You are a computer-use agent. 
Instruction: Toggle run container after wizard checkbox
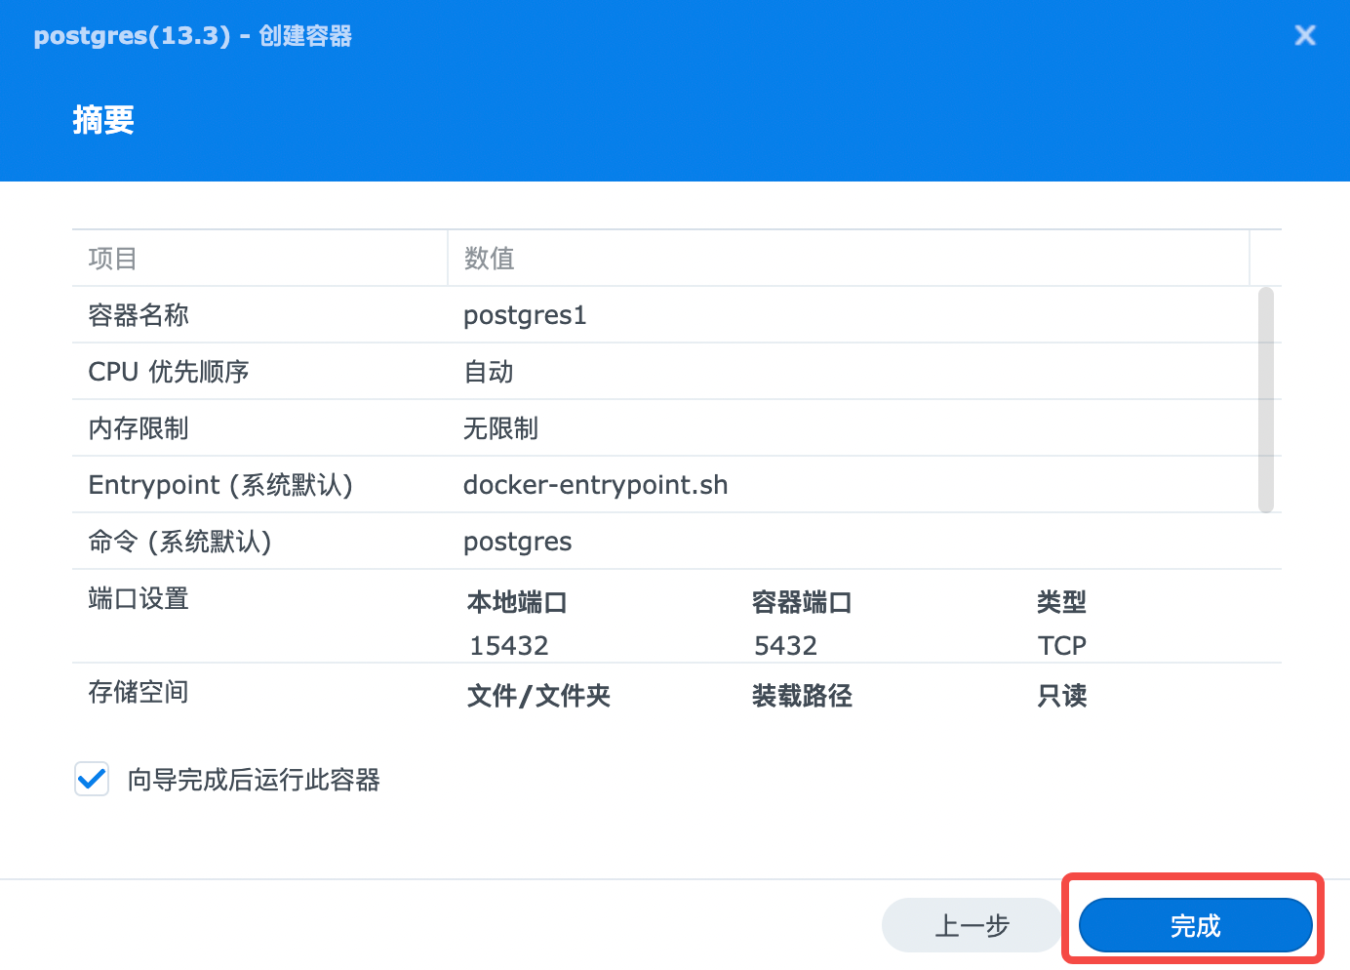(x=92, y=780)
